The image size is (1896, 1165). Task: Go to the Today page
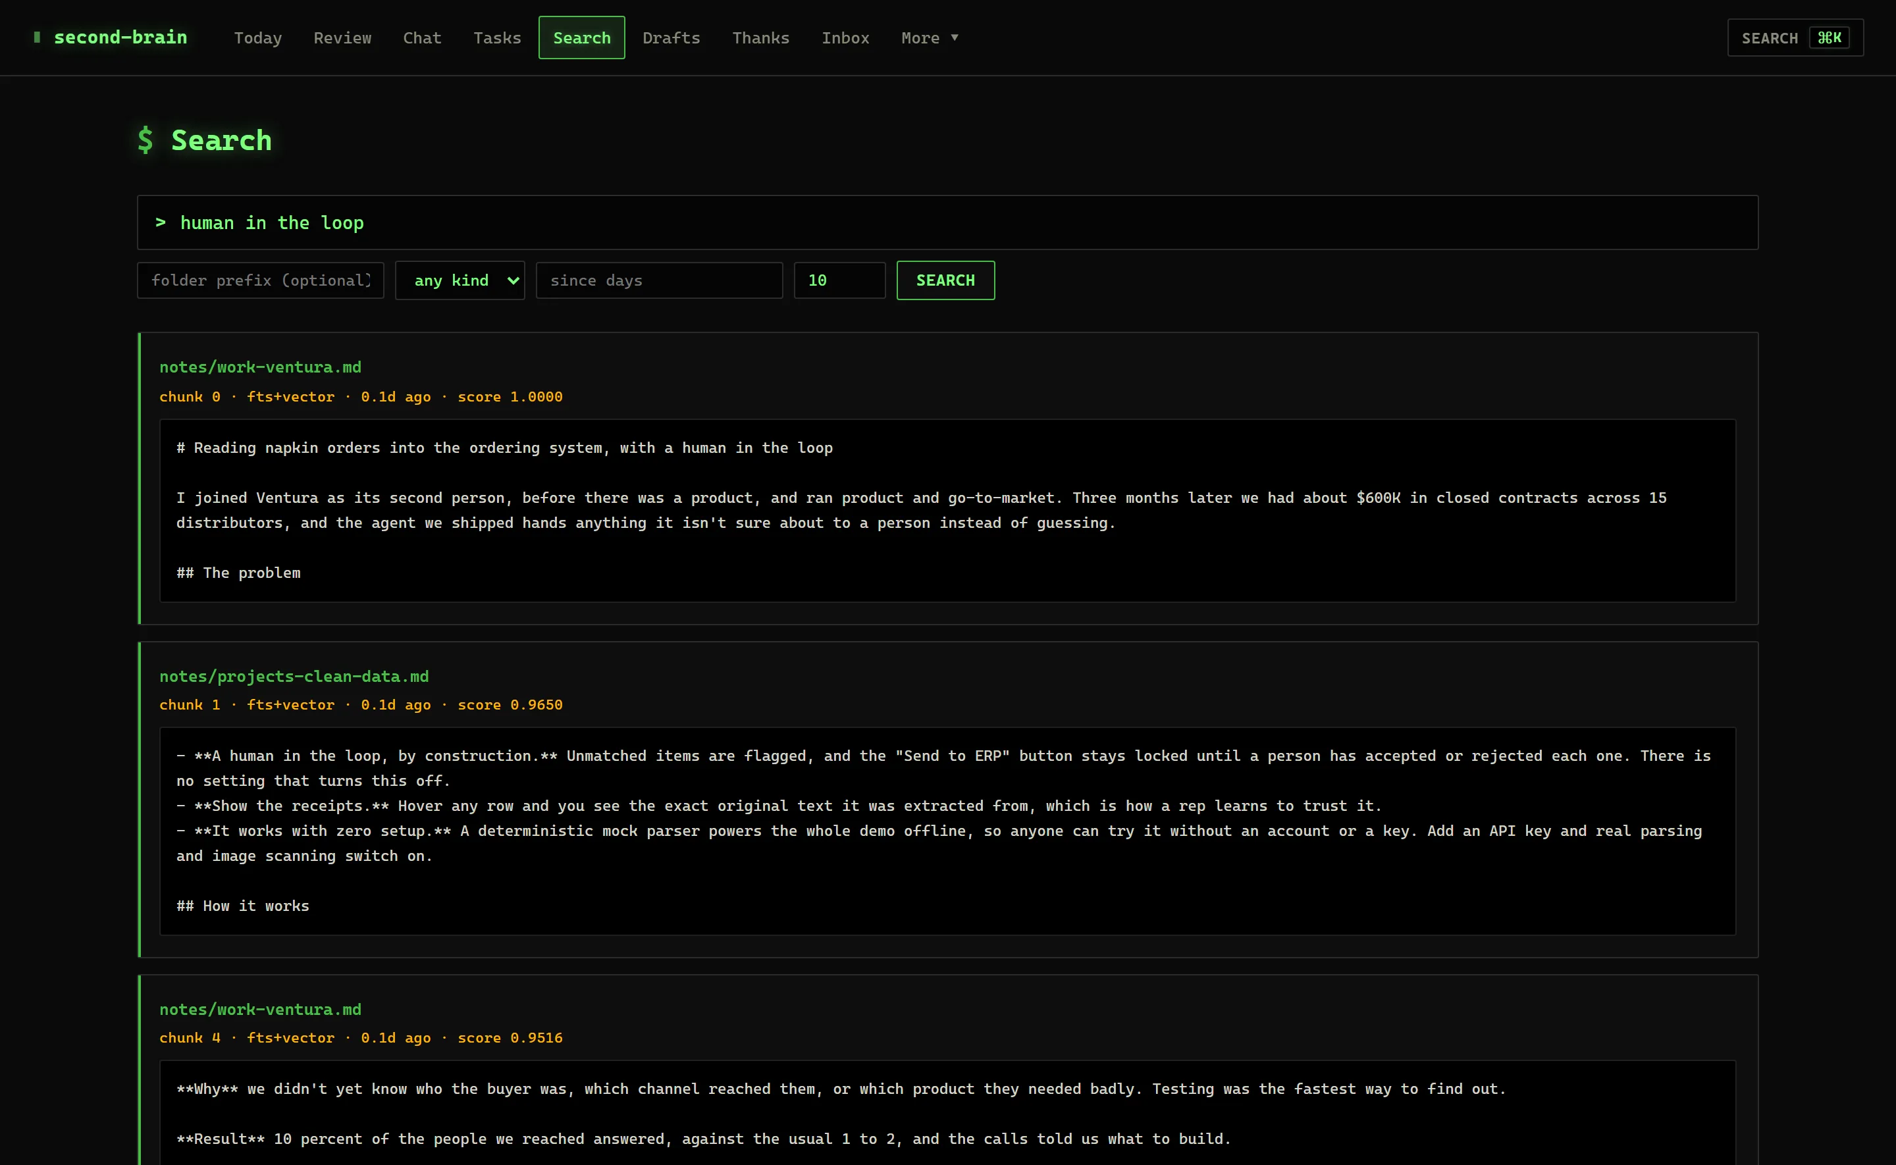point(257,38)
